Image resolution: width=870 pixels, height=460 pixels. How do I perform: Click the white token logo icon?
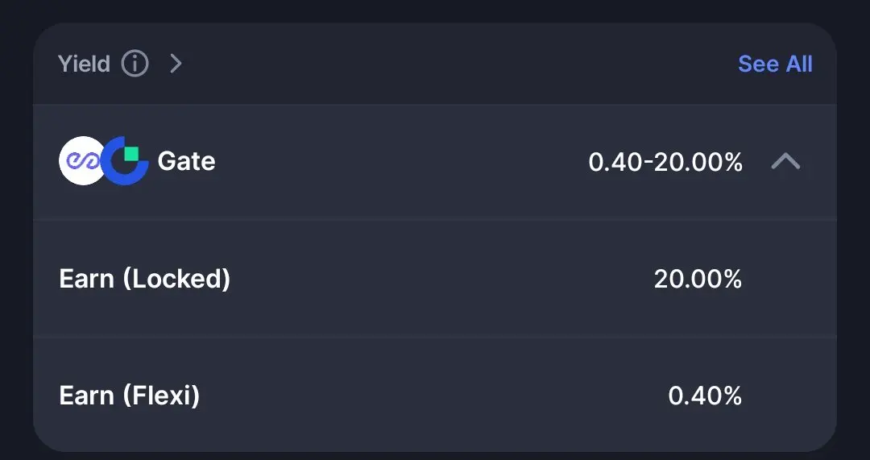click(x=80, y=161)
